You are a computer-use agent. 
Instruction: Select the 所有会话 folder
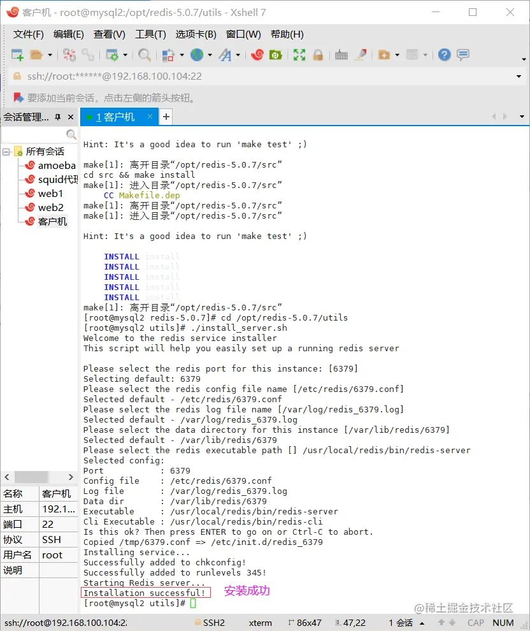coord(45,152)
